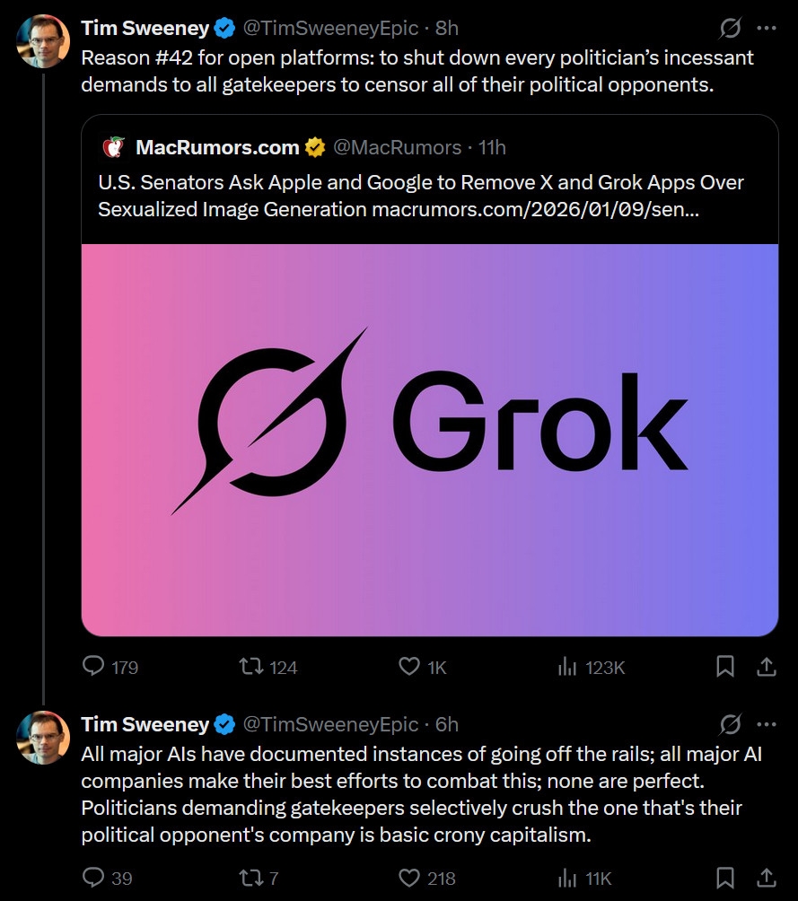View analytics showing 11K views
The width and height of the screenshot is (798, 901).
tap(567, 878)
